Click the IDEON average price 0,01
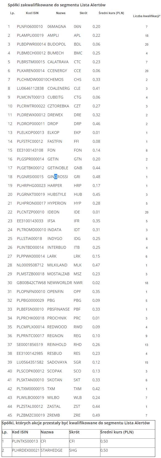Image resolution: width=161 pixels, height=458 pixels. pos(96,212)
